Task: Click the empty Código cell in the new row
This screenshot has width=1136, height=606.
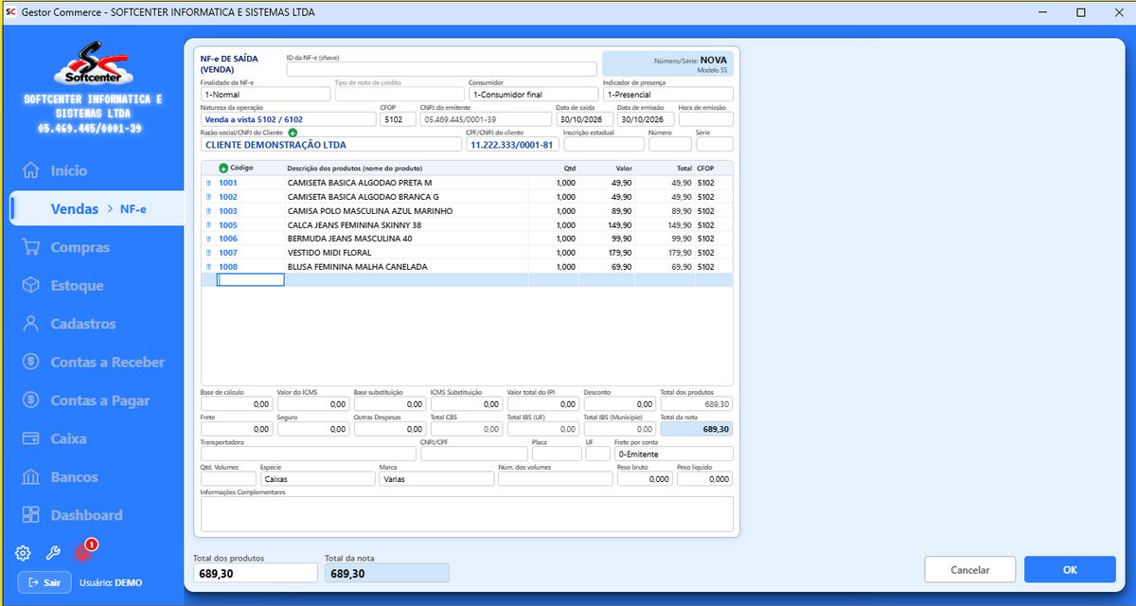Action: [x=250, y=279]
